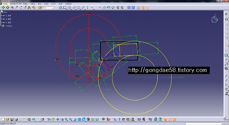Image resolution: width=229 pixels, height=125 pixels.
Task: Toggle Dimensional Constraints creation
Action: coord(148,8)
